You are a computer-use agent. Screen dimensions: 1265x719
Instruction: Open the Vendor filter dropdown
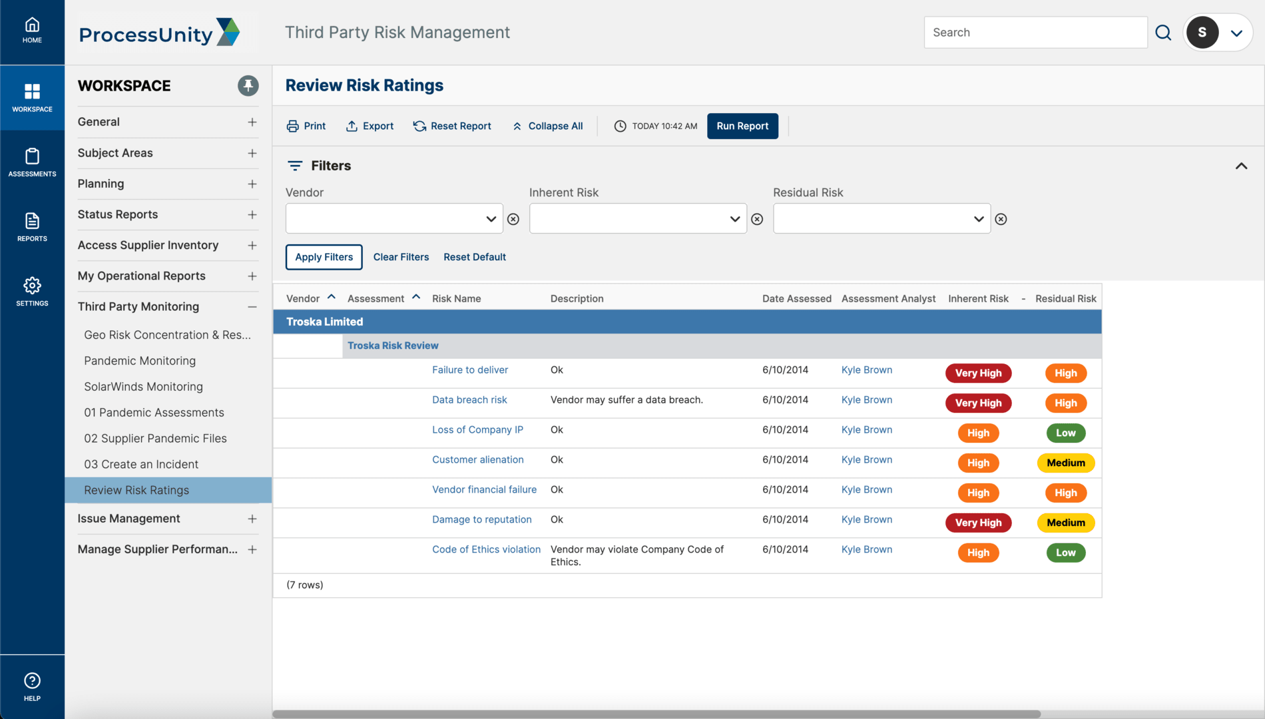(x=394, y=218)
